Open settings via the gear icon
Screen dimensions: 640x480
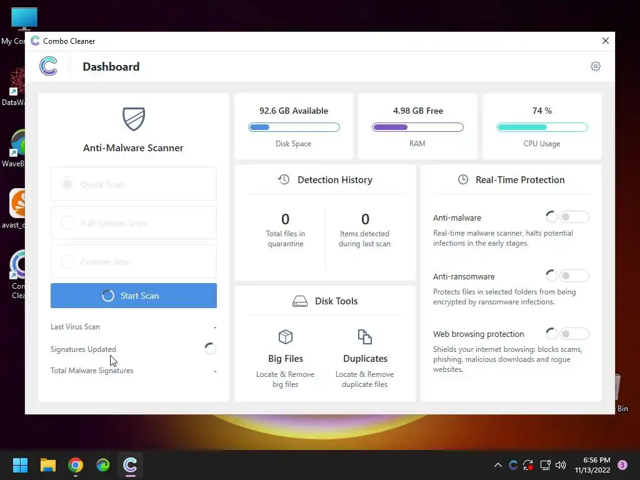coord(596,66)
